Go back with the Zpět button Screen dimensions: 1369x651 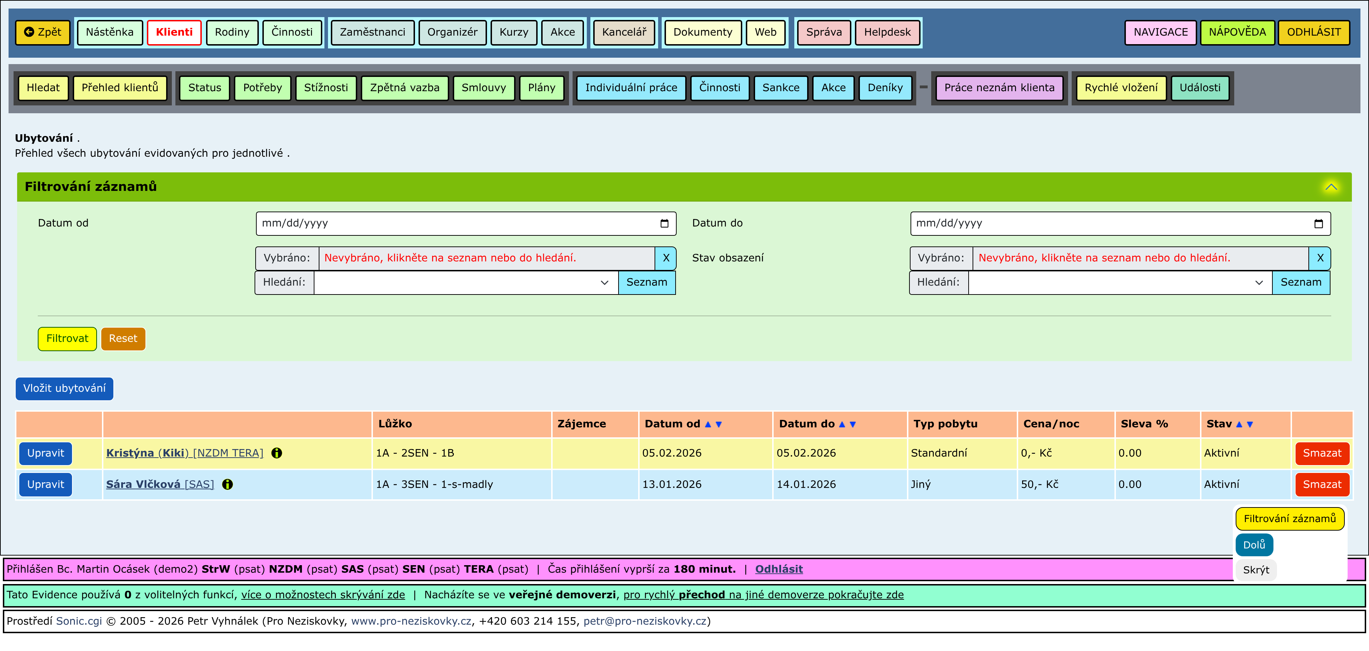43,32
